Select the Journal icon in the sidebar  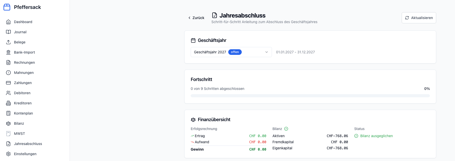8,32
